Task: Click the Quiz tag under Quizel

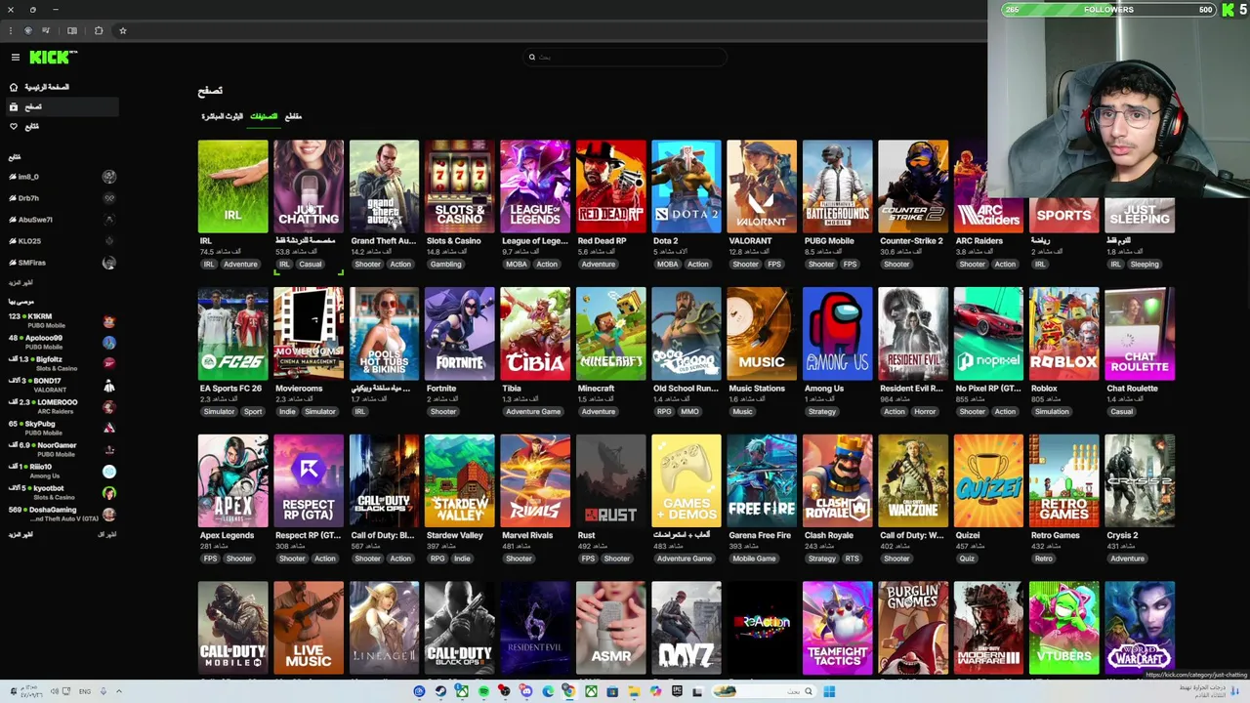Action: pos(967,559)
